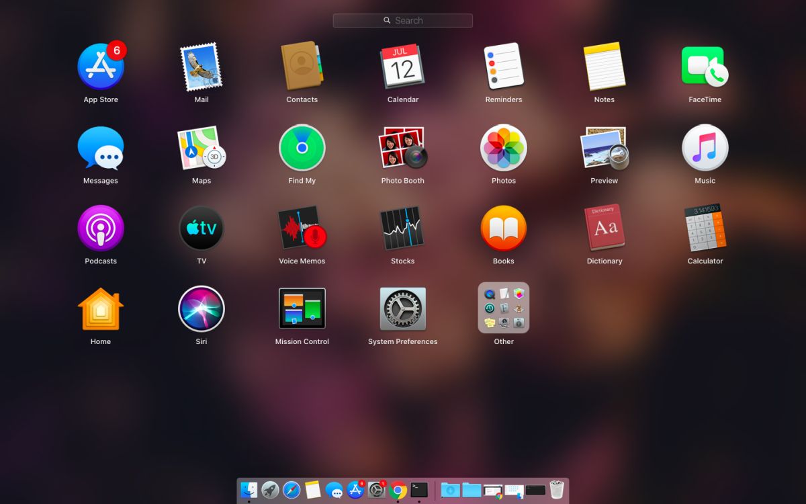The width and height of the screenshot is (806, 504).
Task: Open System Preferences from the Dock
Action: (x=376, y=490)
